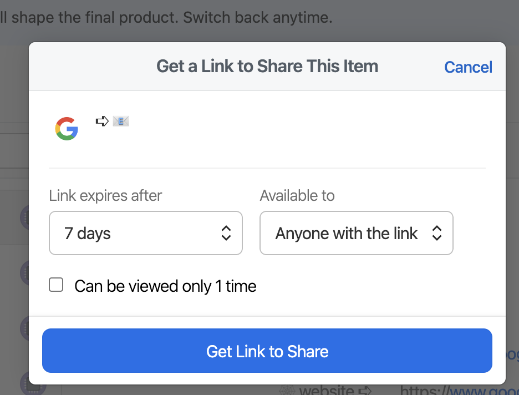The height and width of the screenshot is (395, 519).
Task: Open the Available to dropdown
Action: tap(356, 233)
